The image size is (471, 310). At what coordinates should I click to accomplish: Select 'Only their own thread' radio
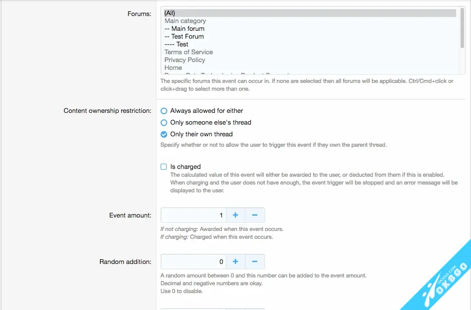[164, 135]
